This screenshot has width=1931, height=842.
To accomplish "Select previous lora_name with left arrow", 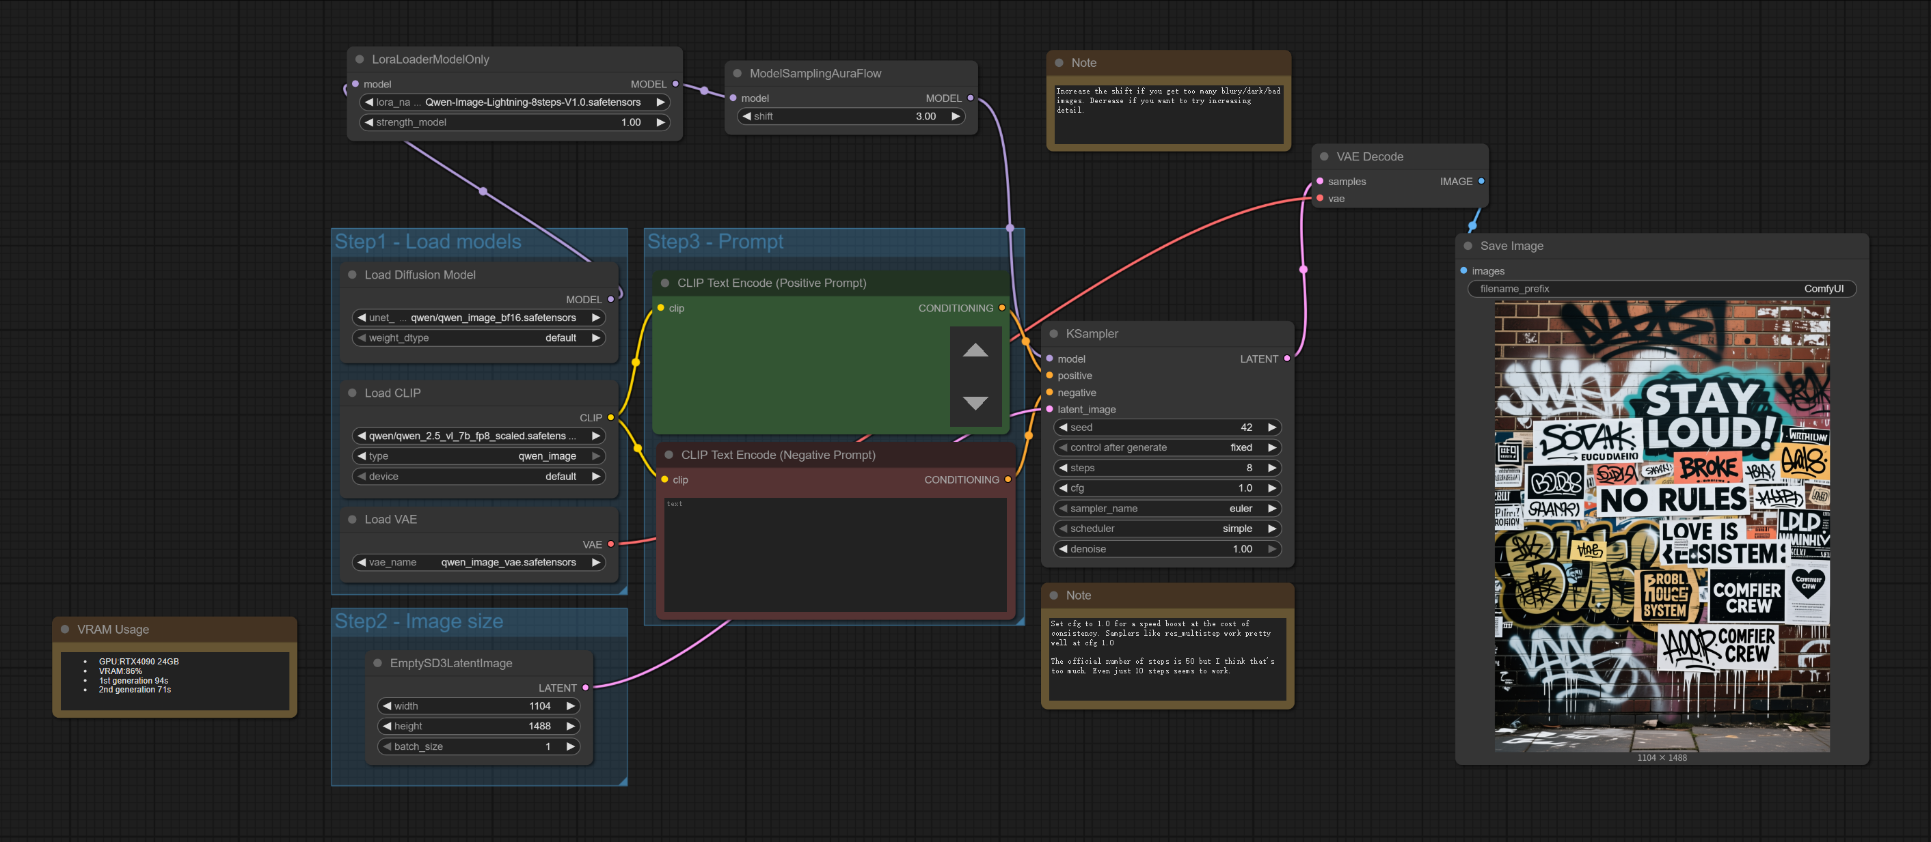I will [x=369, y=102].
